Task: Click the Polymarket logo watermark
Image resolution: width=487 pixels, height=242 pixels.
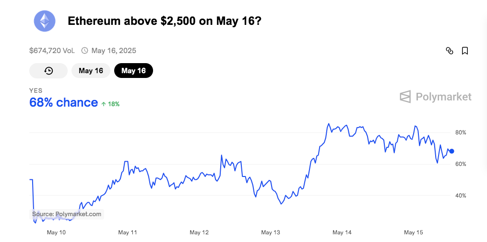Action: point(436,97)
